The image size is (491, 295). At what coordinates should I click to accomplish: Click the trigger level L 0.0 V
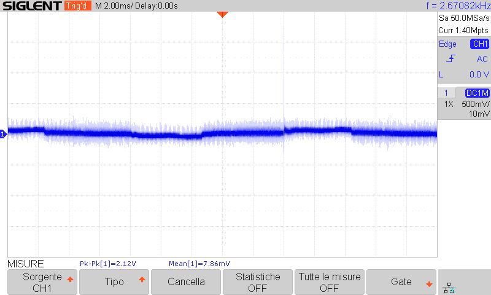pos(464,74)
